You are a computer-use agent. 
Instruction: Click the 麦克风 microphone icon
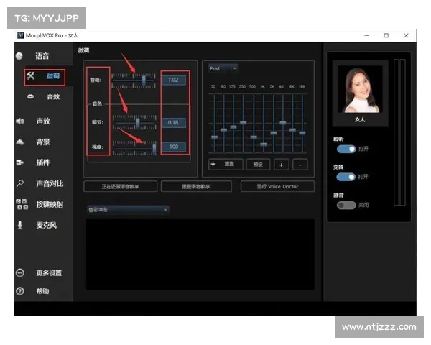coord(20,225)
